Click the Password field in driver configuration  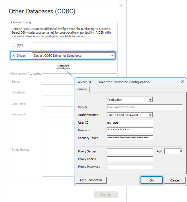[130, 130]
